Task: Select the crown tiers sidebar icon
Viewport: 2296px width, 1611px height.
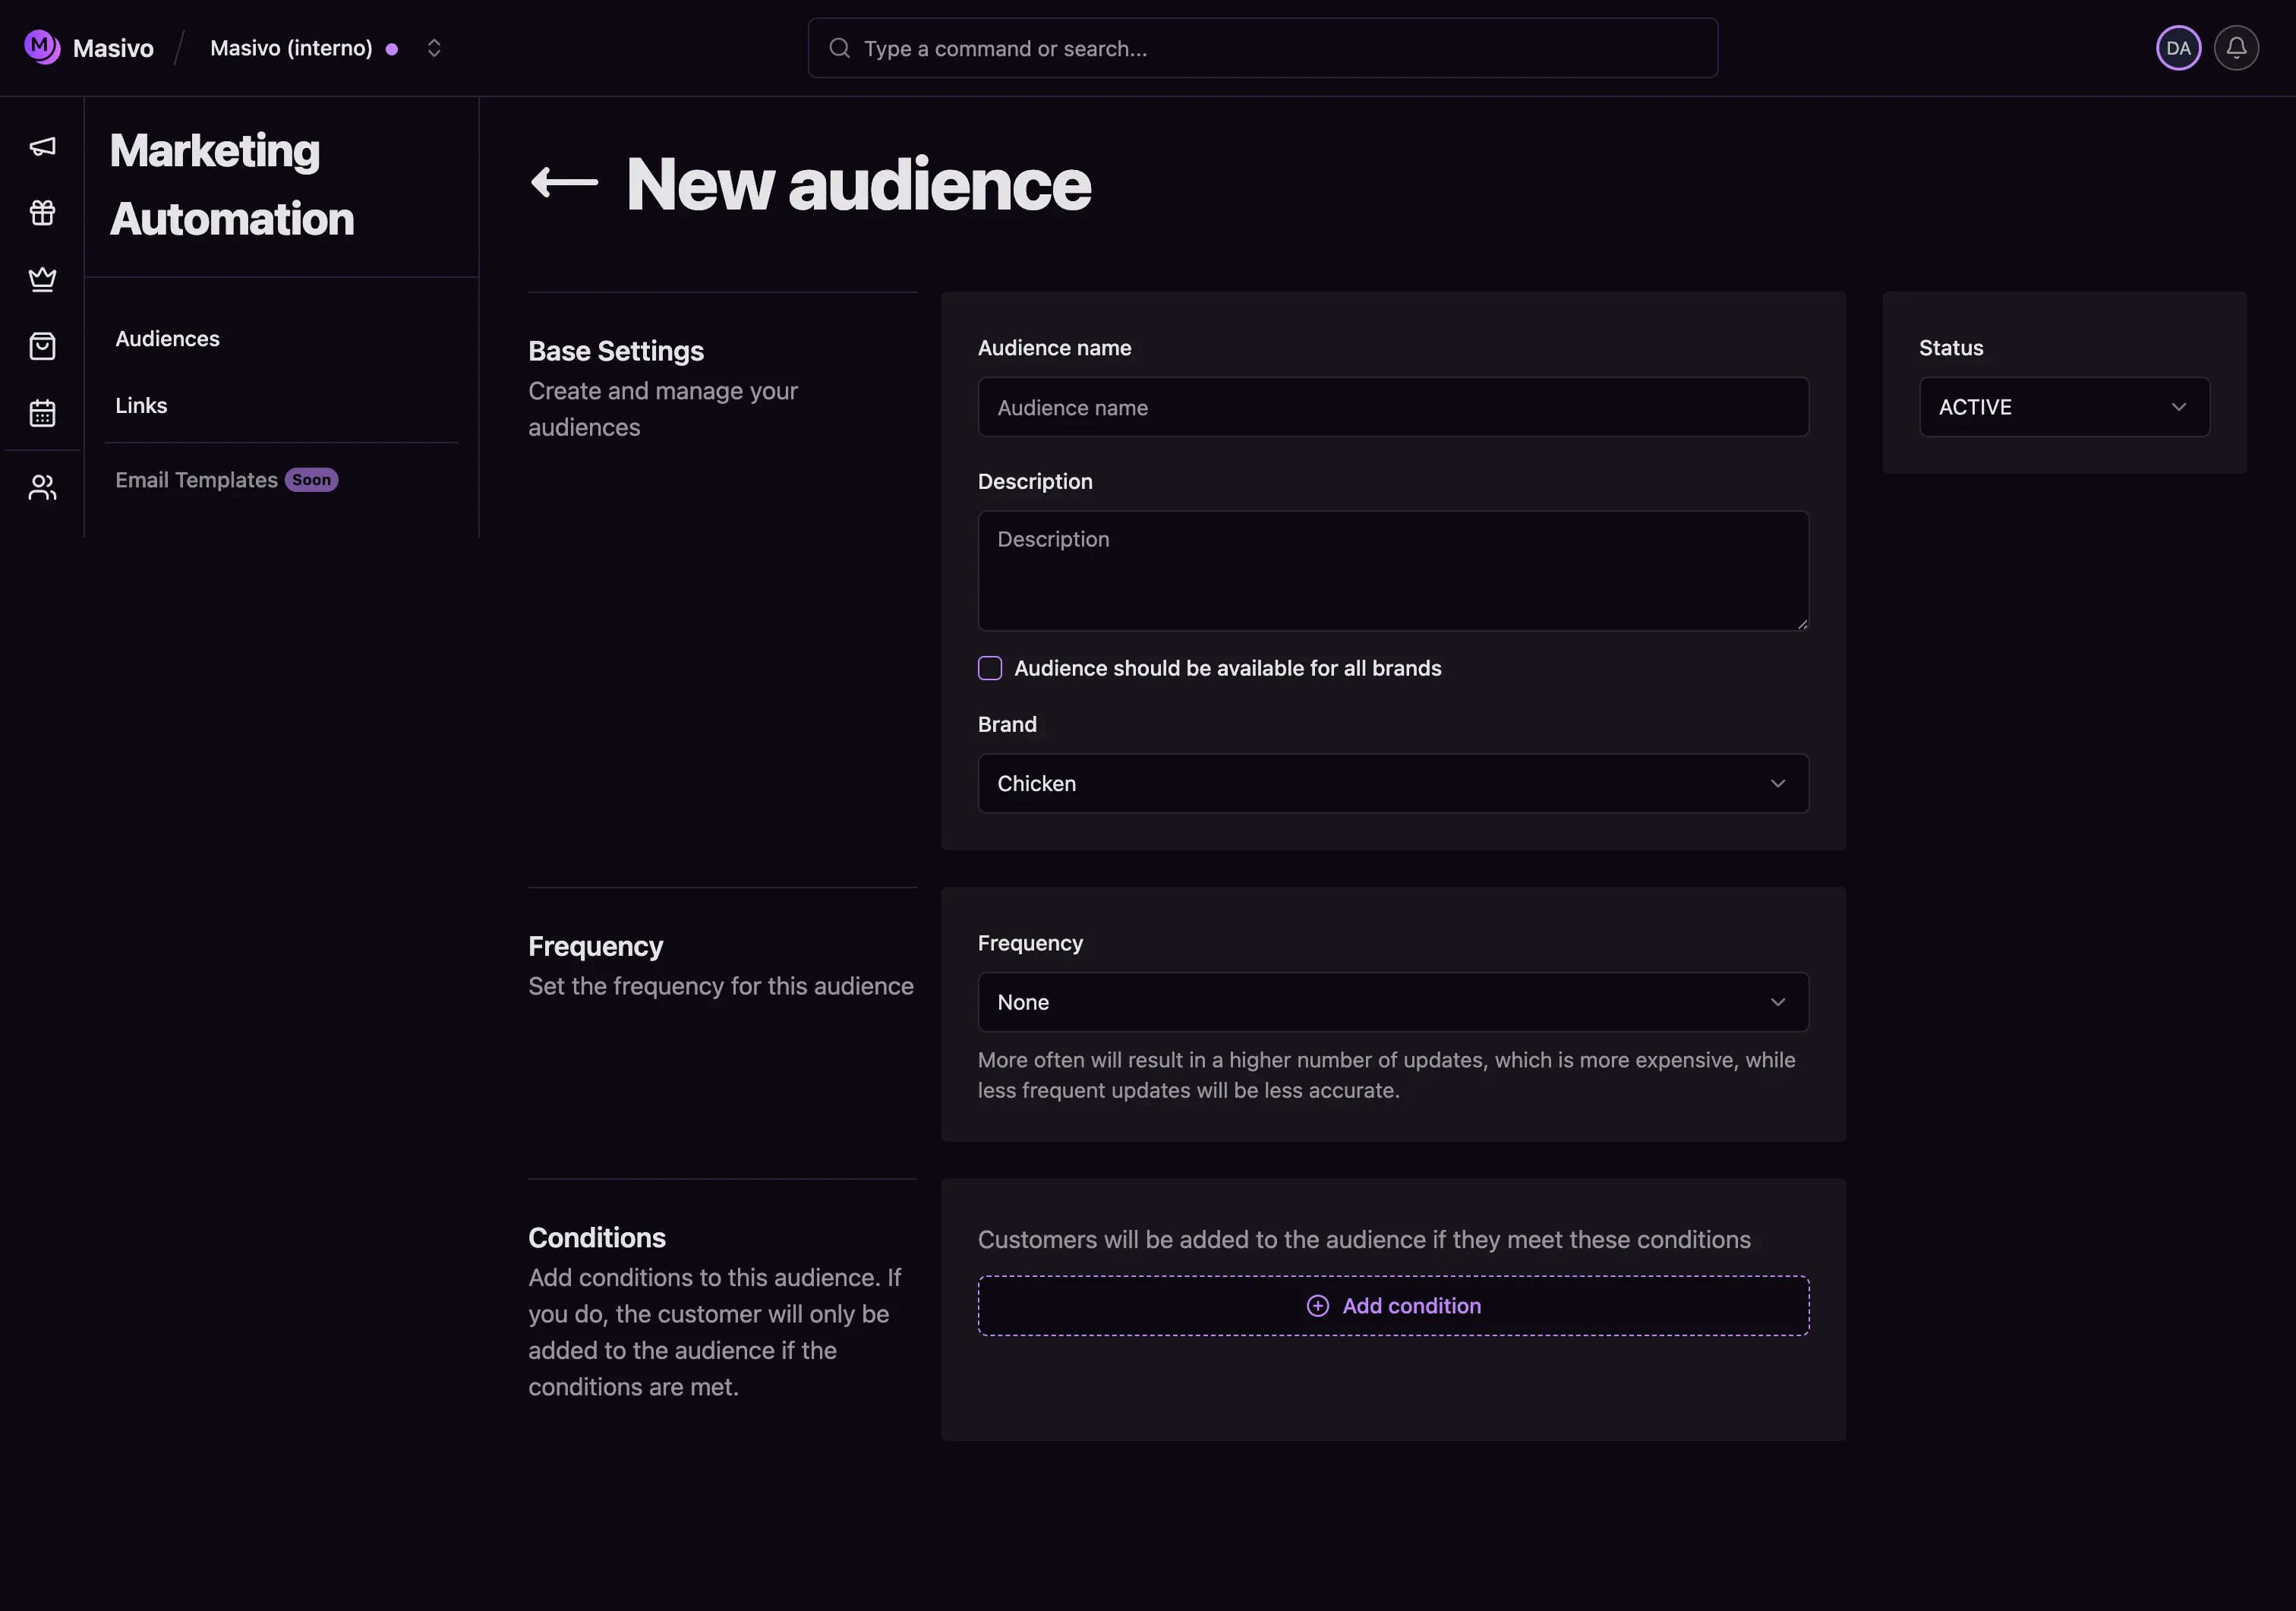Action: pyautogui.click(x=42, y=279)
